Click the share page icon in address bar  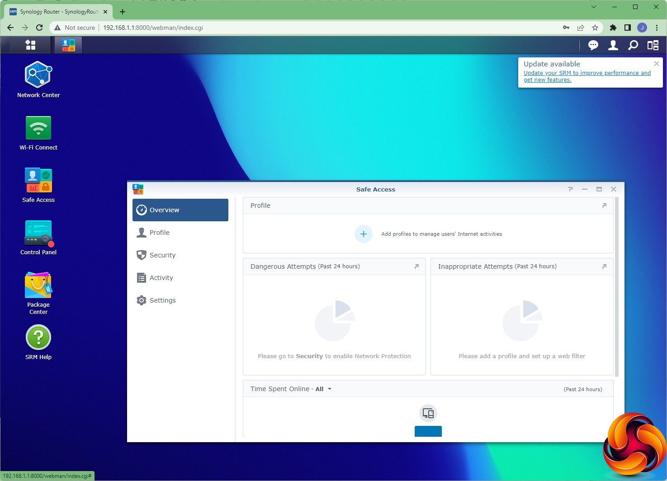click(581, 28)
